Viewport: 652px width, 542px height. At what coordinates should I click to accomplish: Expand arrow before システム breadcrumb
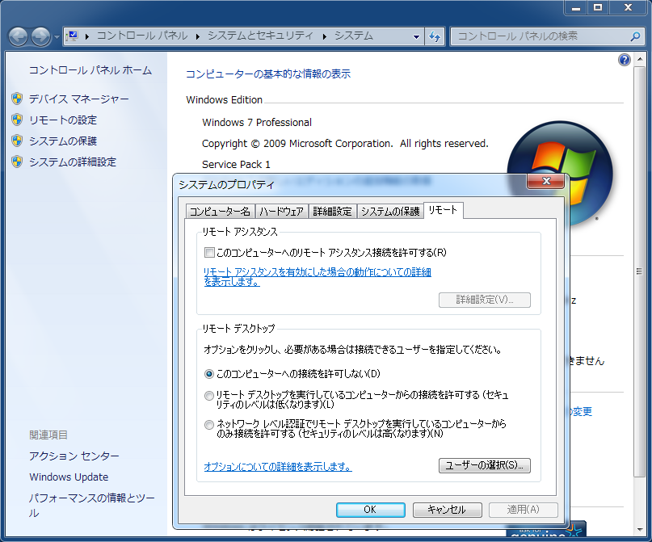[324, 36]
